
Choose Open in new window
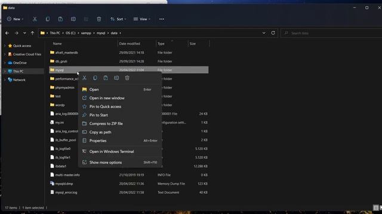click(x=120, y=98)
